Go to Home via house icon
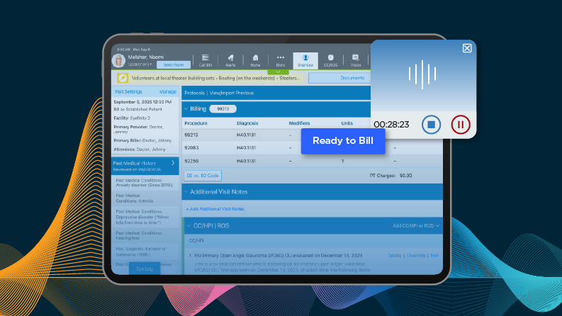The width and height of the screenshot is (562, 316). pos(255,60)
